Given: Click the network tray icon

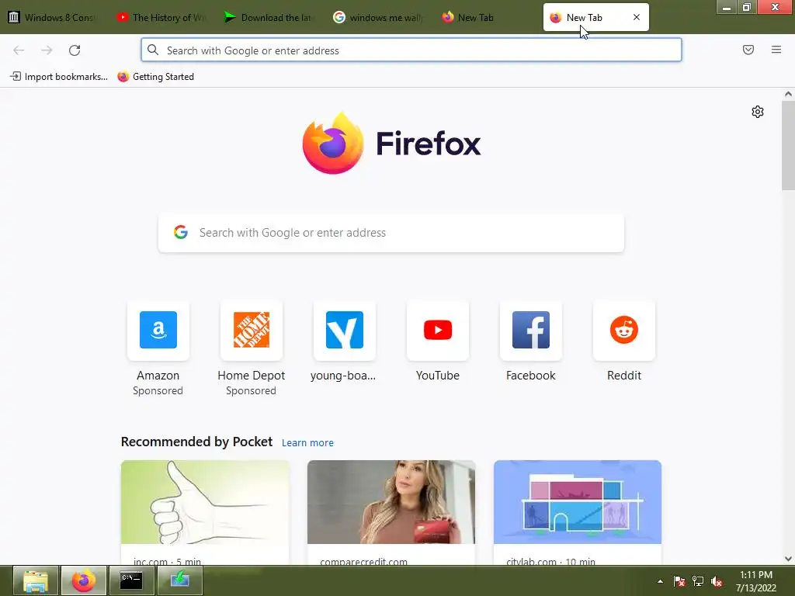Looking at the screenshot, I should tap(698, 581).
